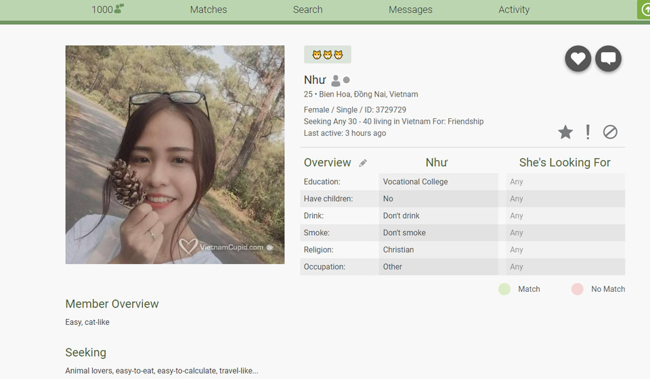Viewport: 650px width, 379px height.
Task: Open the 1000 members counter in navigation
Action: pyautogui.click(x=108, y=9)
